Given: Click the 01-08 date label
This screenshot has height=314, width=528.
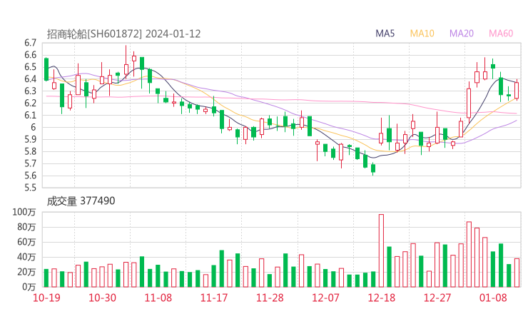Looking at the screenshot, I should coord(493,298).
